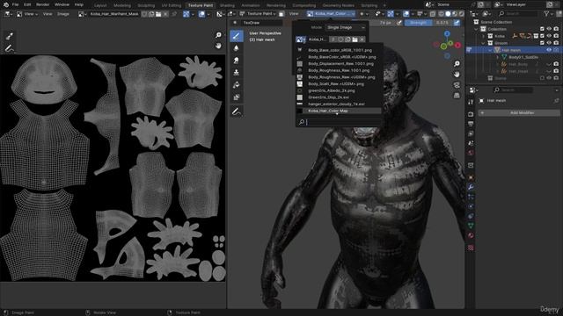Open Single Image mode dropdown
The width and height of the screenshot is (563, 316).
point(346,27)
